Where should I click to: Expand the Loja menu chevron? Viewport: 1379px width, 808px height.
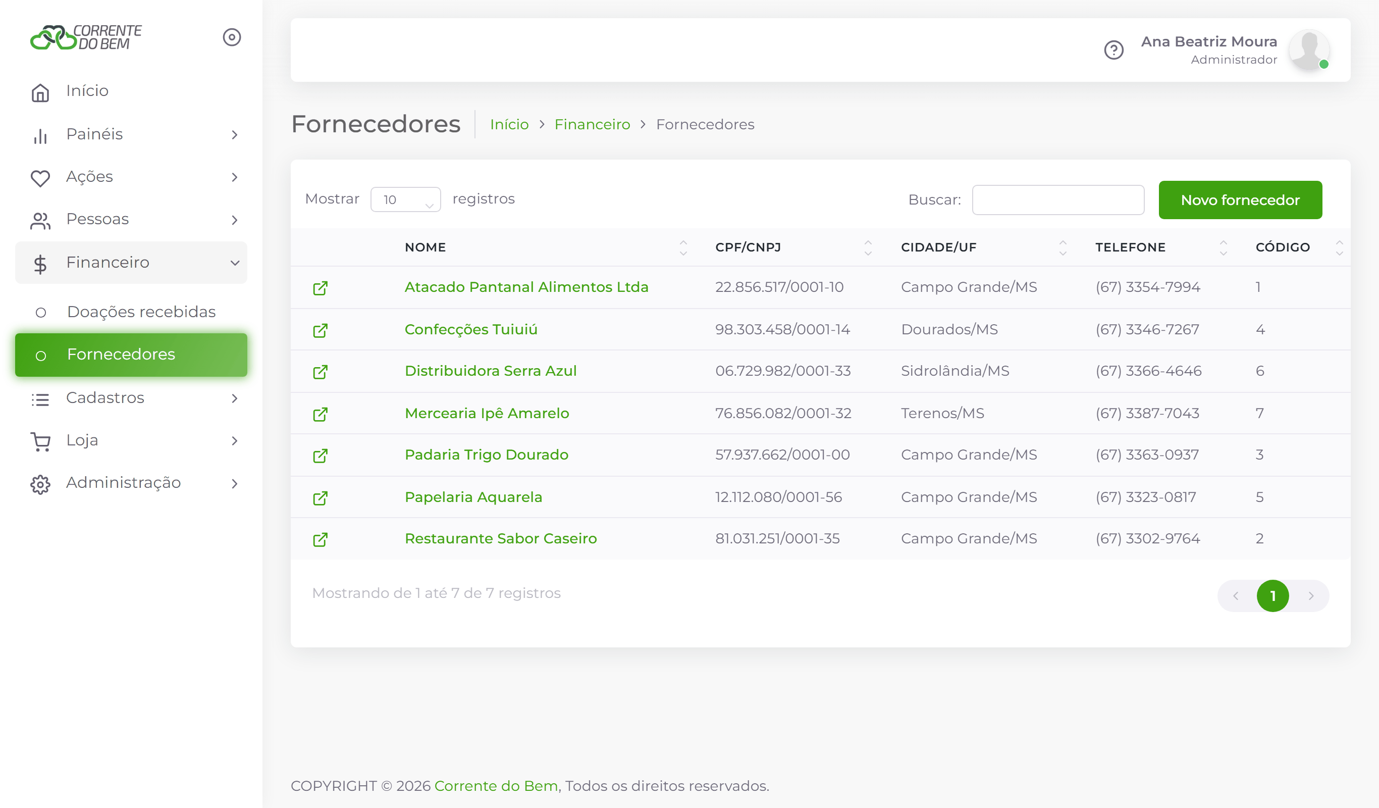click(x=235, y=441)
